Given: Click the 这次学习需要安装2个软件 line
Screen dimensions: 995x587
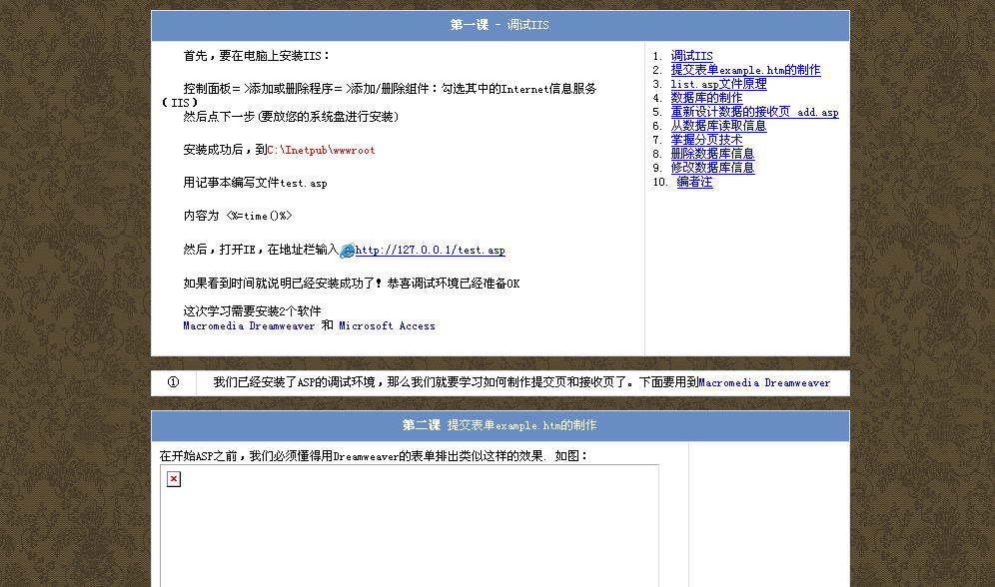Looking at the screenshot, I should click(x=252, y=311).
